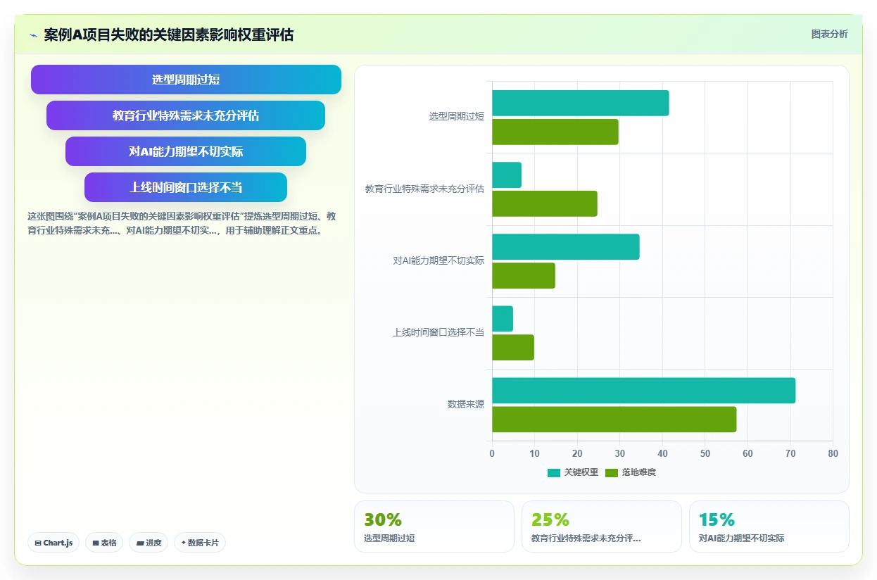
Task: Click the title icon beside 案例A项目失败
Action: click(x=33, y=35)
